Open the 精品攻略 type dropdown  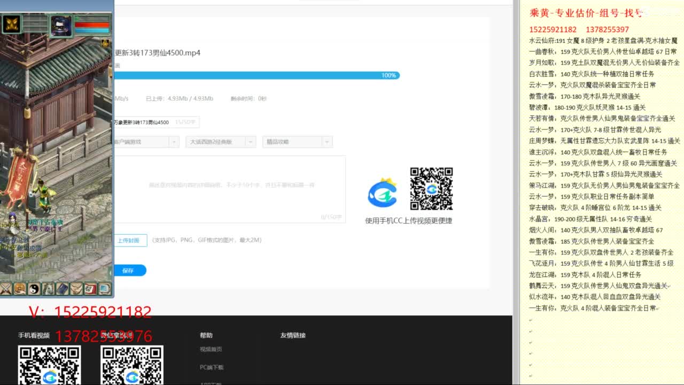pyautogui.click(x=297, y=142)
